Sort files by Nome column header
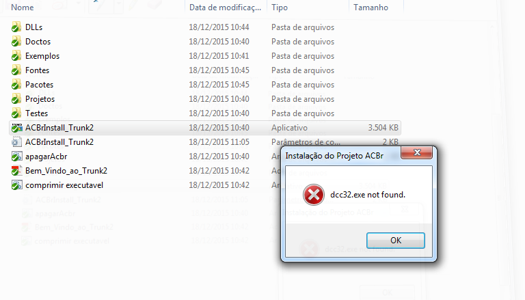The height and width of the screenshot is (300, 525). (x=23, y=8)
